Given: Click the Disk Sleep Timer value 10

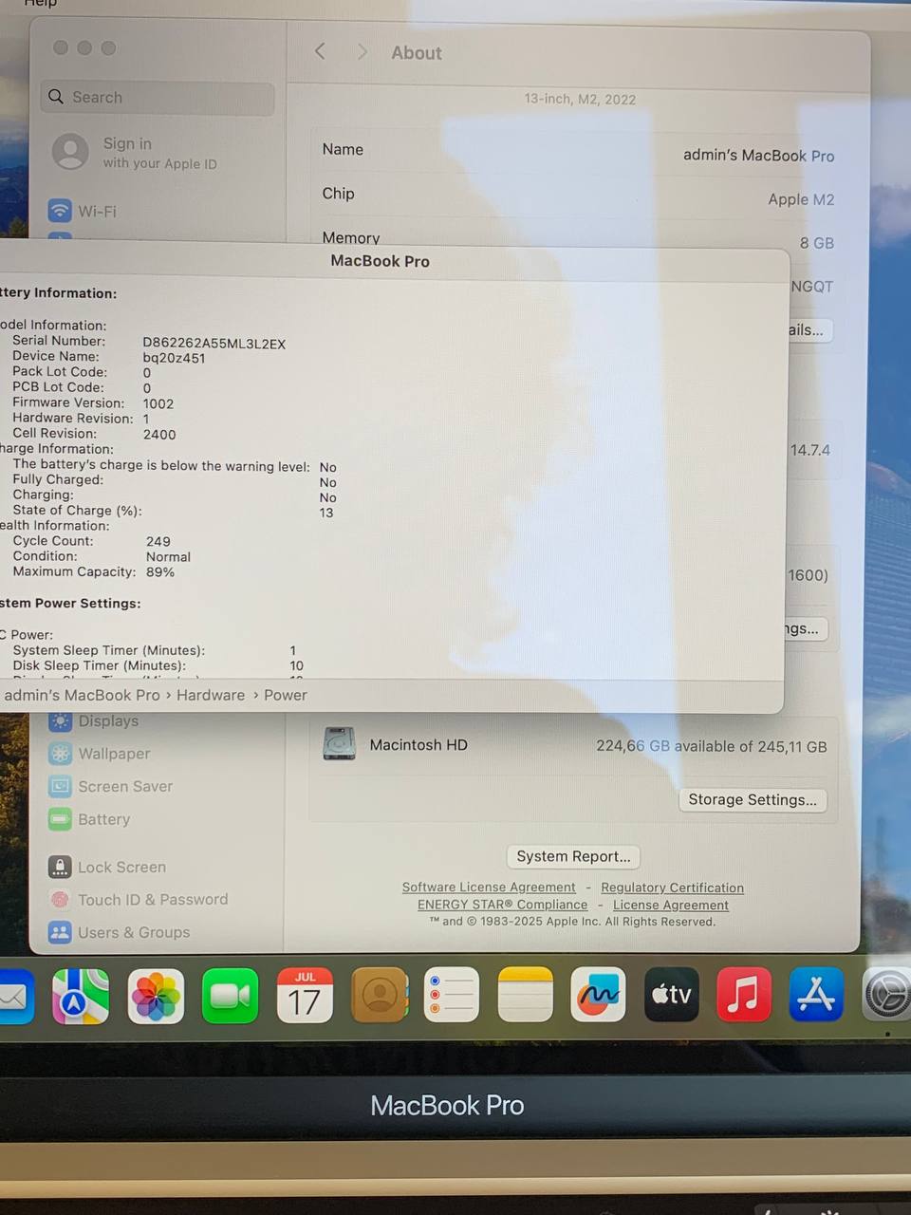Looking at the screenshot, I should 297,666.
